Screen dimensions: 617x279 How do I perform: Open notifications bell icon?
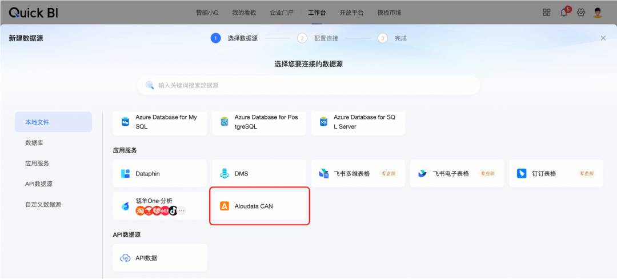tap(564, 12)
